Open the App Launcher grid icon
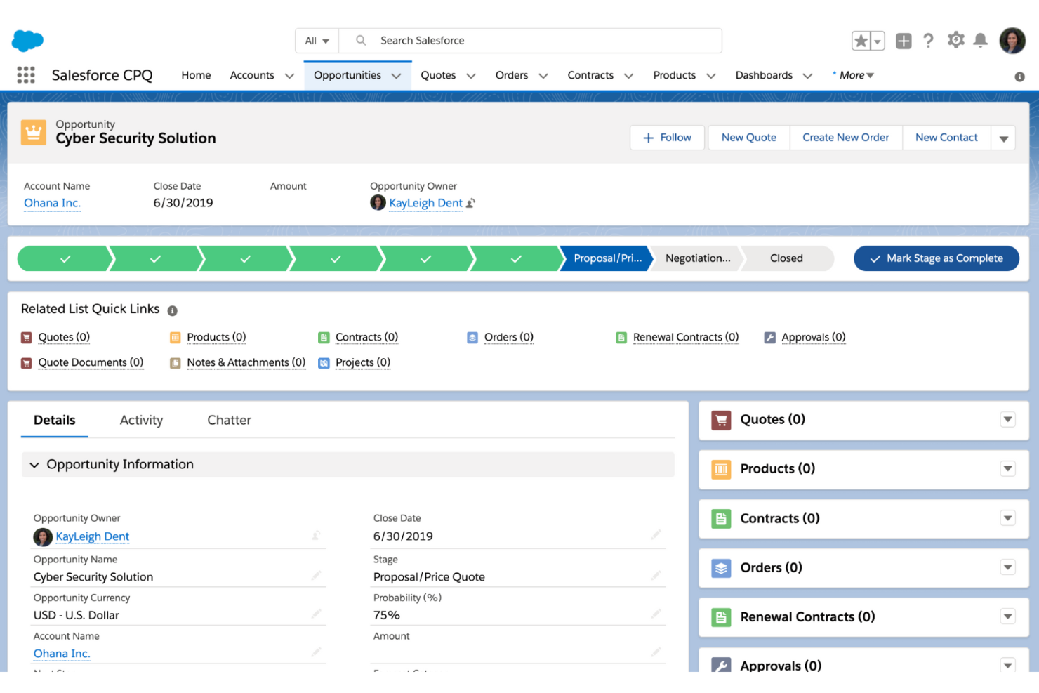Viewport: 1039px width, 693px height. coord(26,75)
